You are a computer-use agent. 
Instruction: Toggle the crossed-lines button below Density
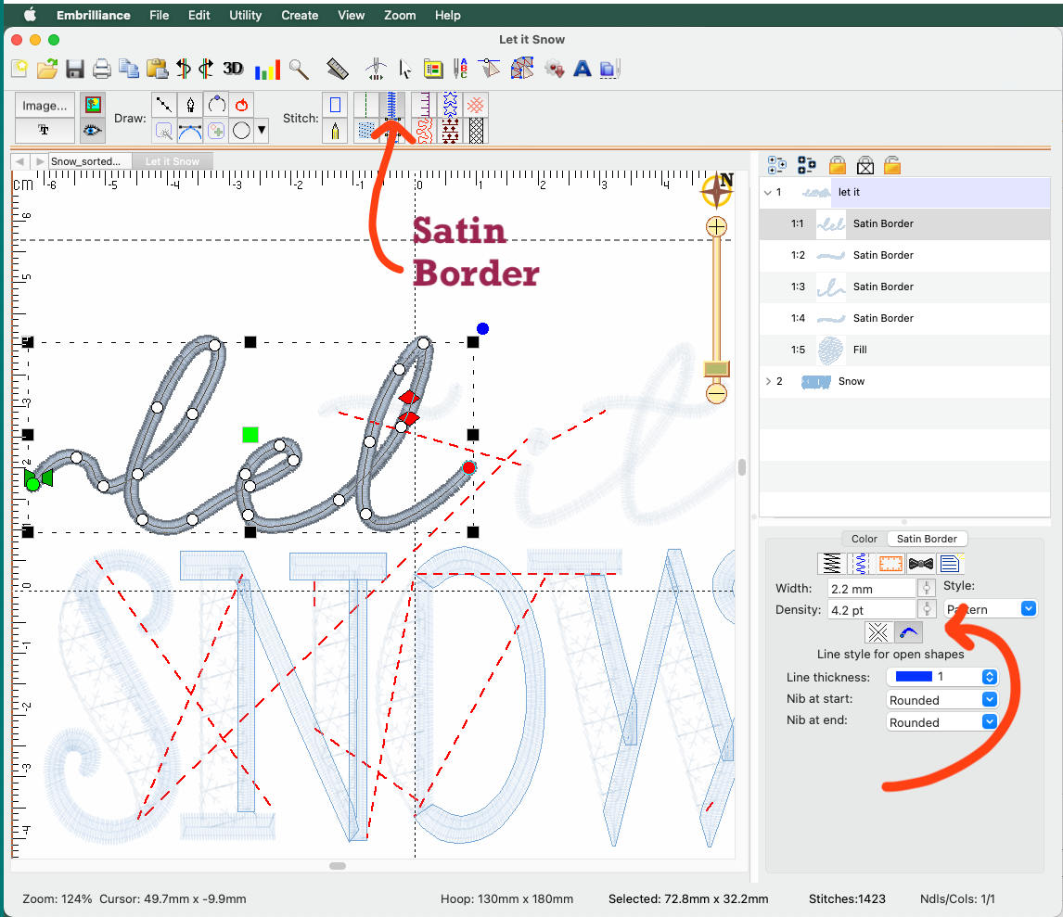tap(878, 632)
